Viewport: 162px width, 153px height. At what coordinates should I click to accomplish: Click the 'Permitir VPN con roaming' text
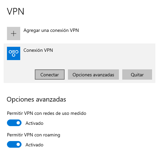pyautogui.click(x=33, y=135)
